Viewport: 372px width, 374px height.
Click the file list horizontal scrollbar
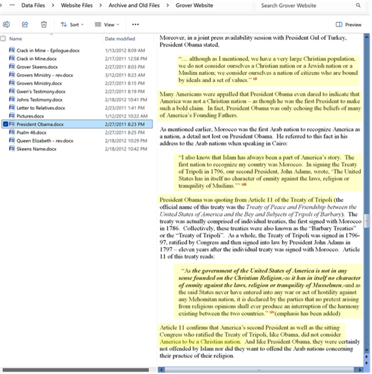pos(73,370)
